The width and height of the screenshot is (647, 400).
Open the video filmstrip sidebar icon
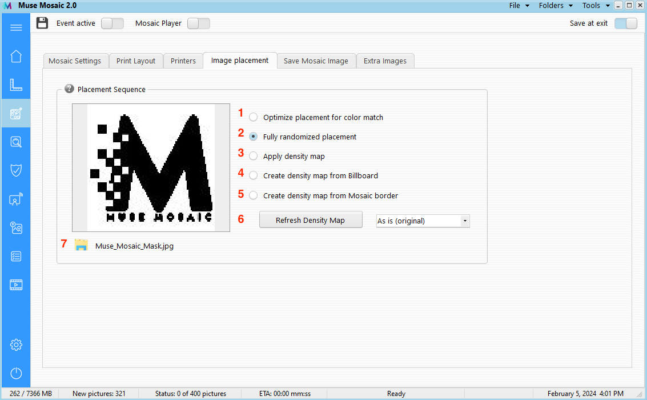tap(16, 285)
